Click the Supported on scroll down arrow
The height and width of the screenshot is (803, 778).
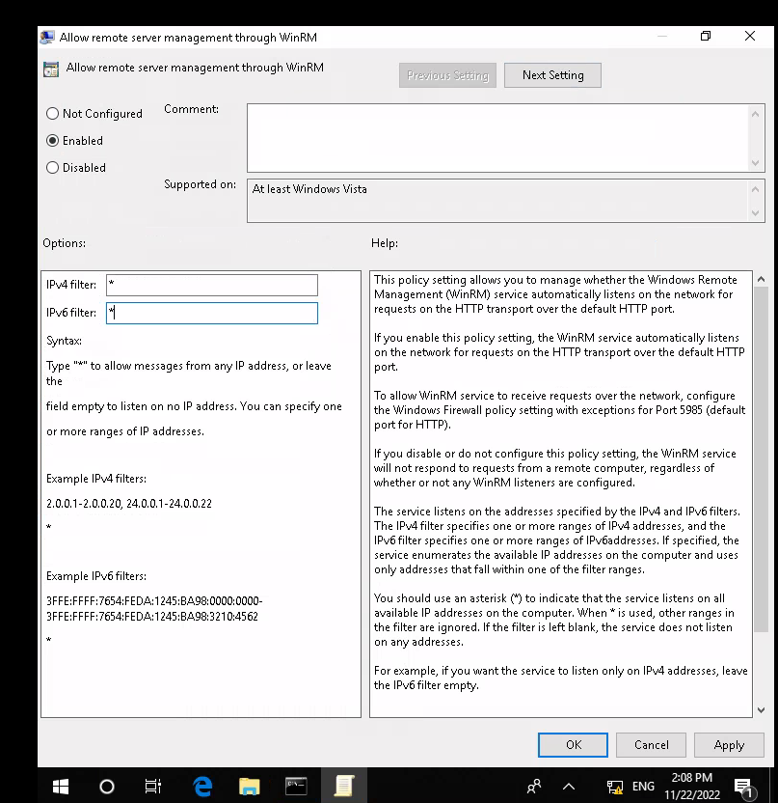point(756,213)
